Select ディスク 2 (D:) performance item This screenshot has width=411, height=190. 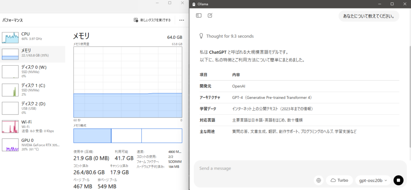point(33,108)
